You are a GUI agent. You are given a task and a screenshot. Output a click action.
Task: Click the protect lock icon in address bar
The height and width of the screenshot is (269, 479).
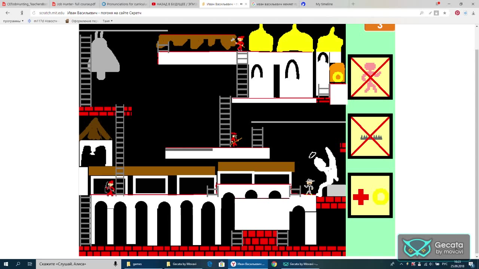436,13
